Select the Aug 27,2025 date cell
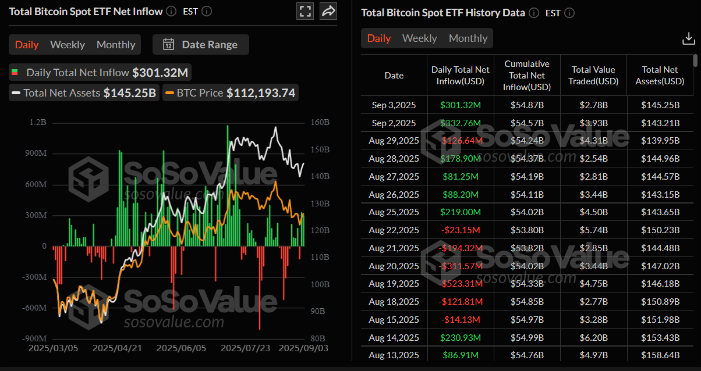This screenshot has width=701, height=371. coord(394,176)
